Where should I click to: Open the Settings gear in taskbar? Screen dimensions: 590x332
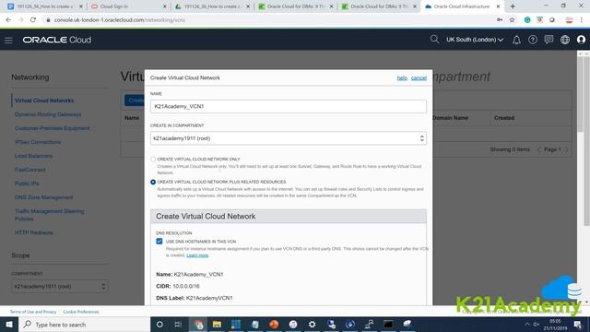[x=312, y=324]
